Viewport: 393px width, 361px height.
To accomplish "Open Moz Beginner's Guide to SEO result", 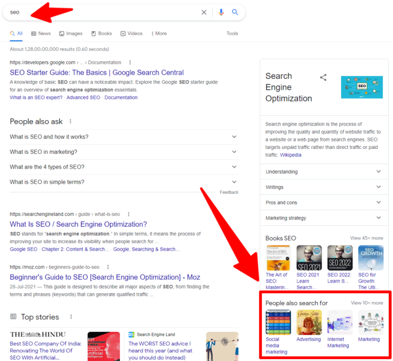I will pyautogui.click(x=105, y=278).
